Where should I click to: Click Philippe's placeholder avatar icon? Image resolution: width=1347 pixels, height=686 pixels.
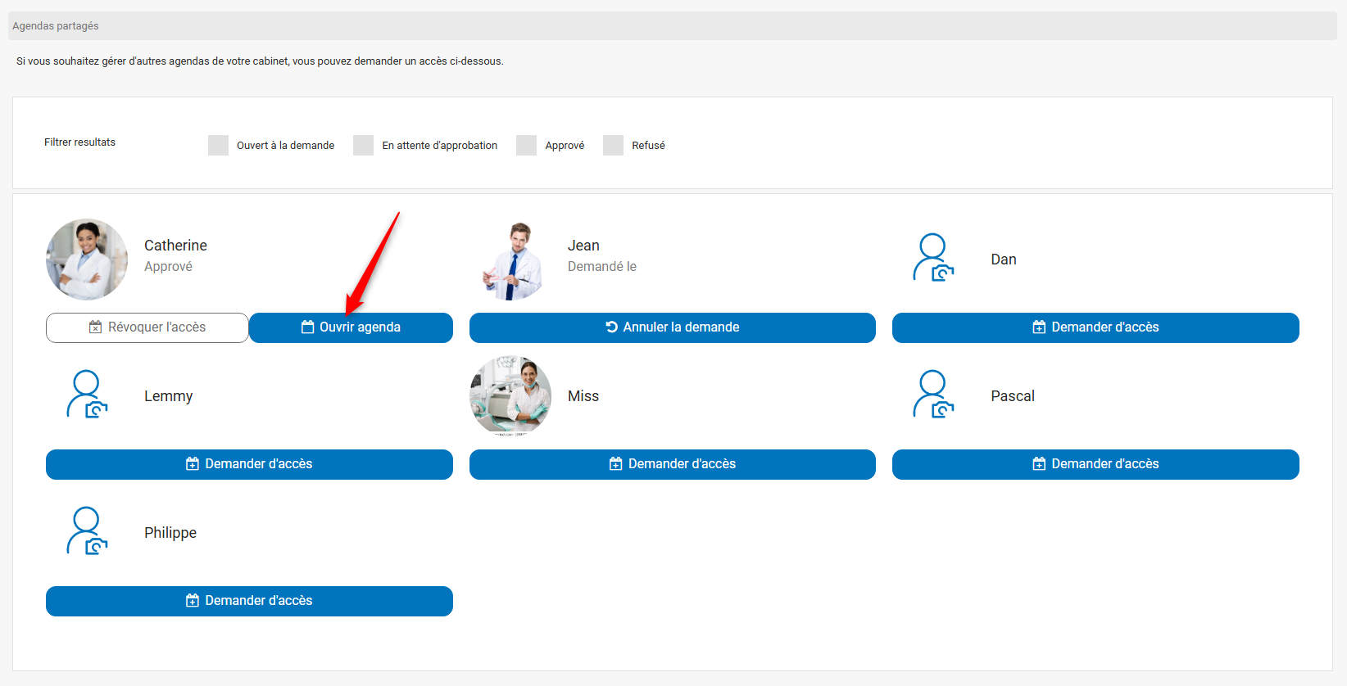coord(87,531)
